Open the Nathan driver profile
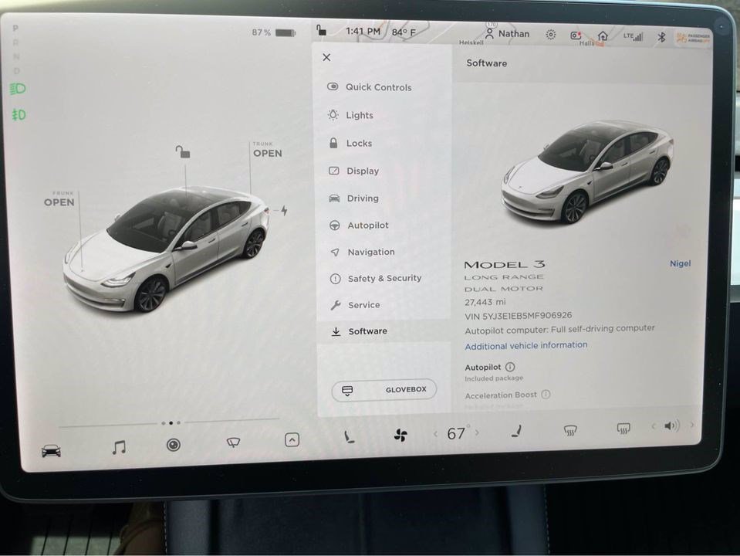This screenshot has height=556, width=740. click(508, 33)
